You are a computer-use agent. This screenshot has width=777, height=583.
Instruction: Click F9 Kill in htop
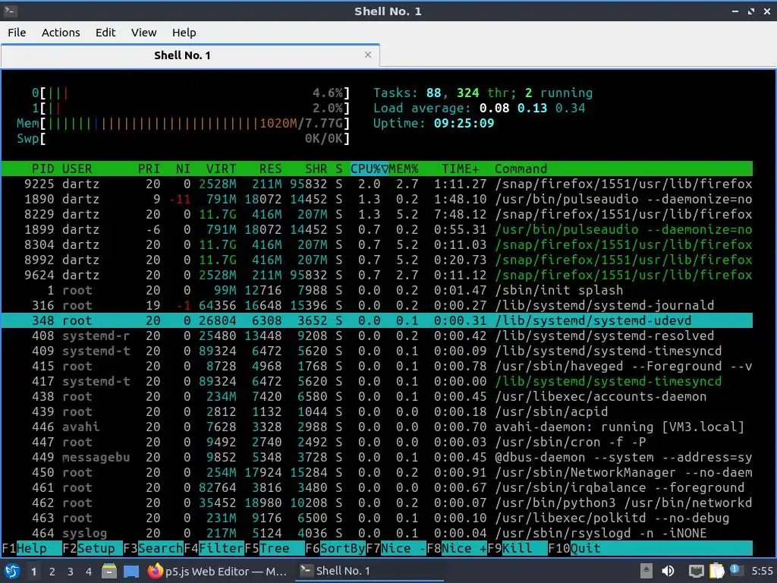(517, 548)
